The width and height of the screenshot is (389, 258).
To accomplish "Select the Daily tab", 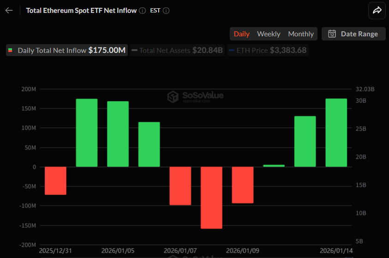I will (x=241, y=34).
